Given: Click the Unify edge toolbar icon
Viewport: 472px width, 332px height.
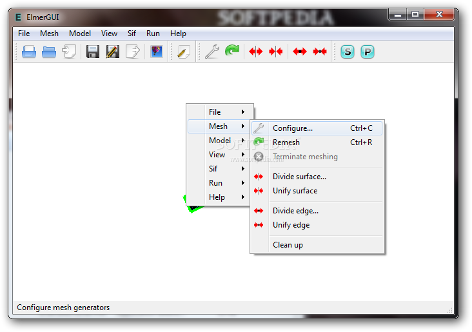Looking at the screenshot, I should (x=320, y=52).
